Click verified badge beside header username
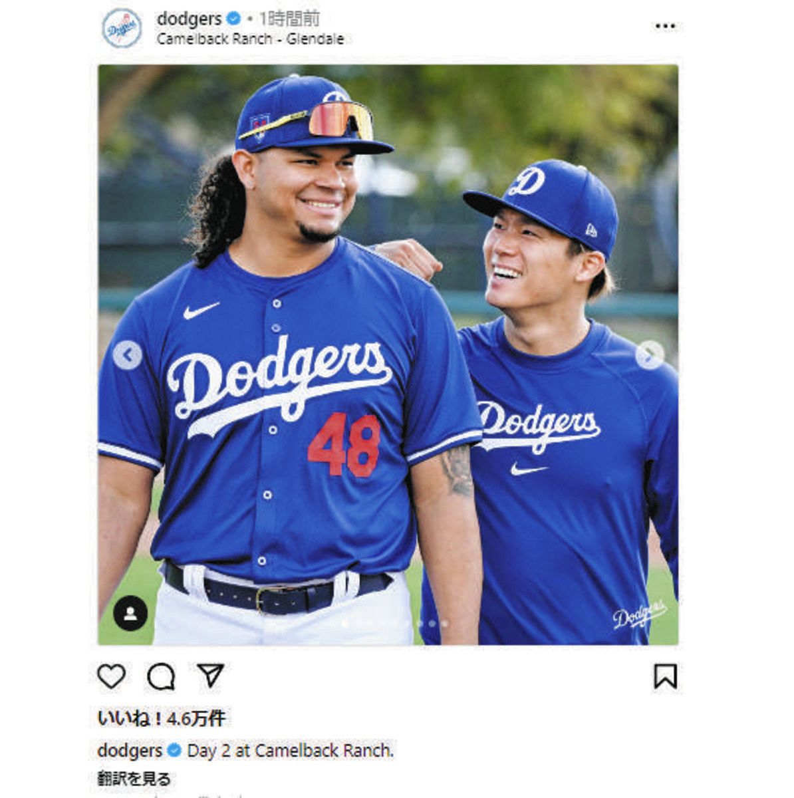The image size is (794, 798). [x=233, y=19]
